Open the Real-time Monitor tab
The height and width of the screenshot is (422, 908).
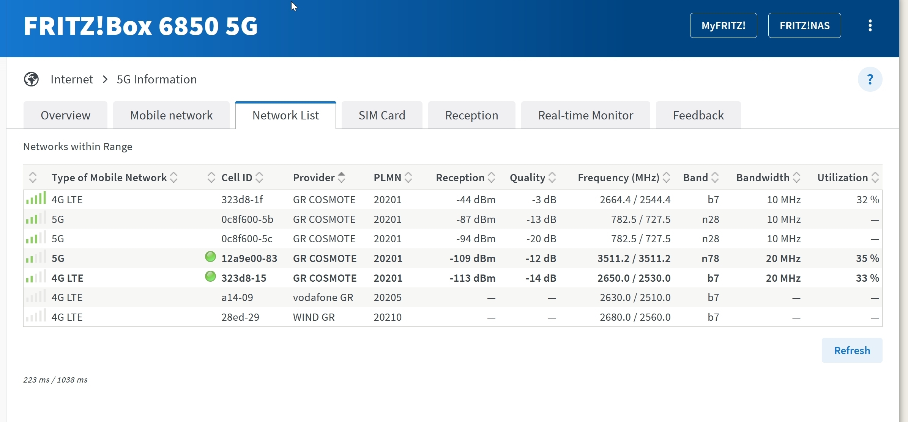coord(585,115)
